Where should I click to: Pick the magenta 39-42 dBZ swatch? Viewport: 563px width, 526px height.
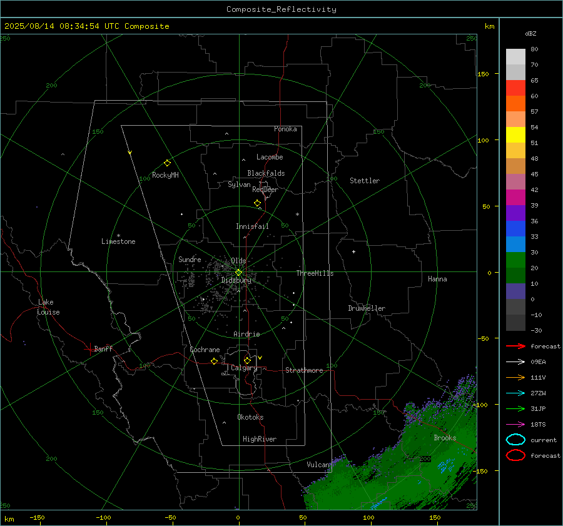pyautogui.click(x=515, y=198)
